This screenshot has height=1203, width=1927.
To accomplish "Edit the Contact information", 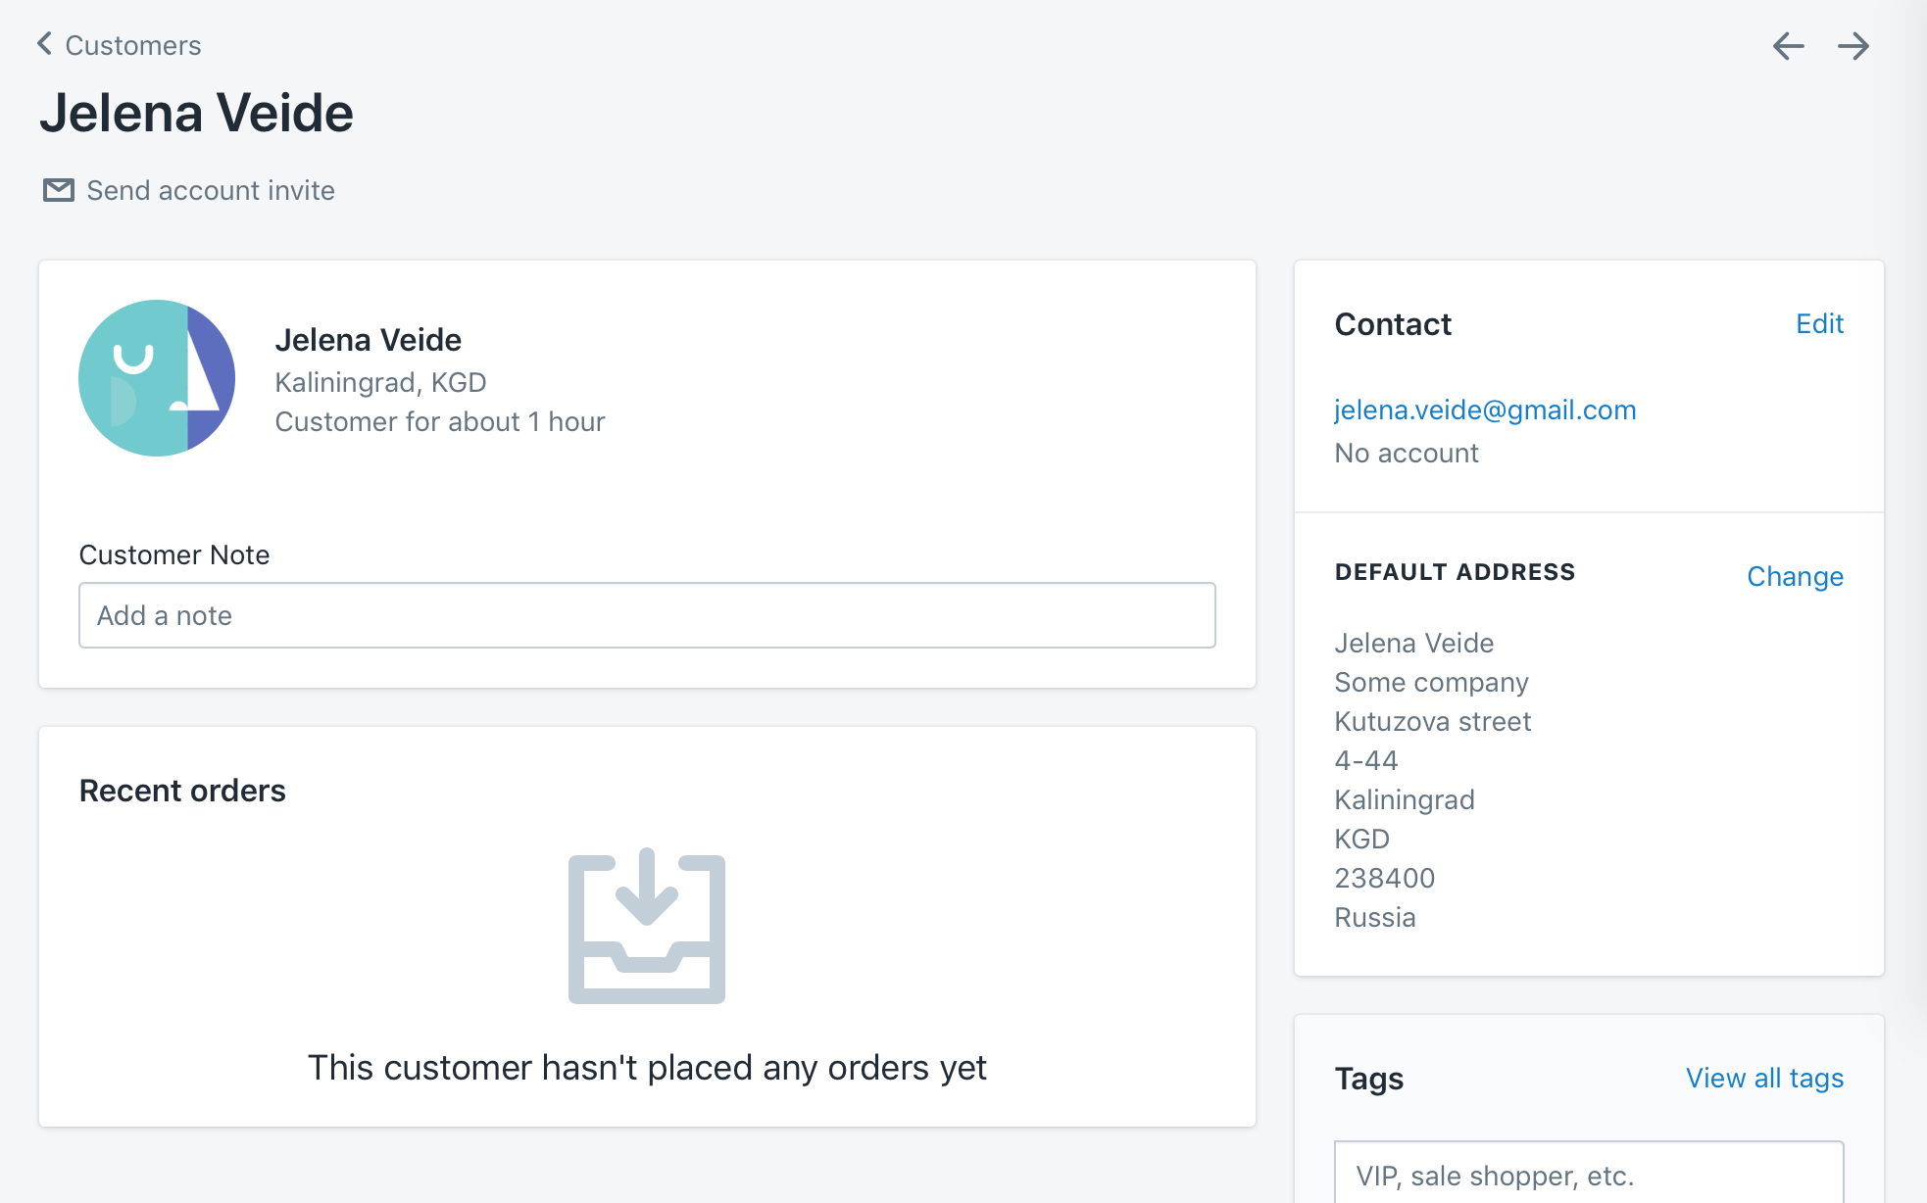I will 1819,324.
